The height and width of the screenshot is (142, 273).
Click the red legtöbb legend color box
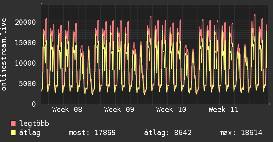click(x=13, y=124)
